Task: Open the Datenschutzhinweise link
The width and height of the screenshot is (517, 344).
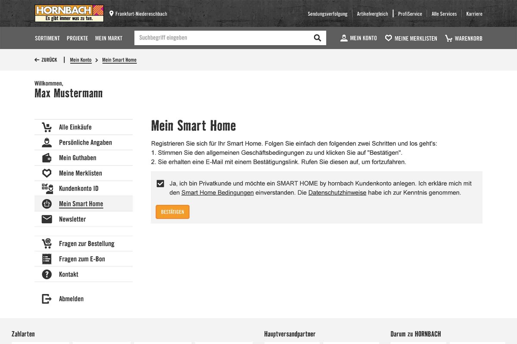Action: [x=337, y=193]
